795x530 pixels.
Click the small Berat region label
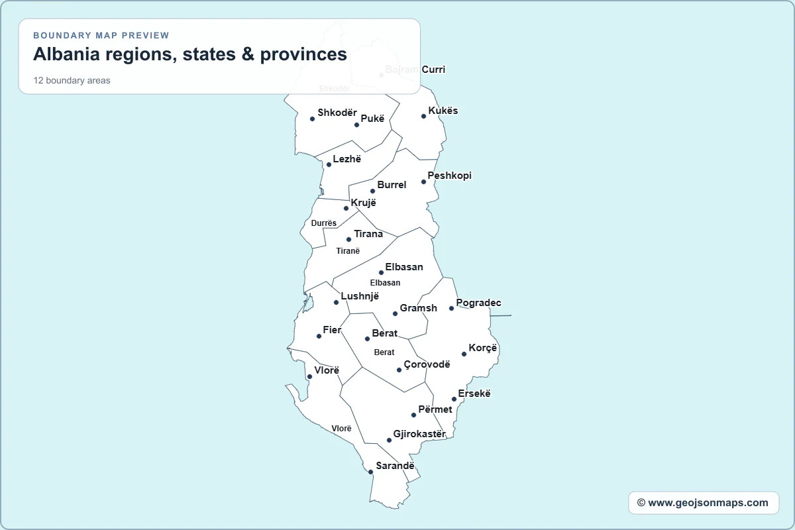pyautogui.click(x=384, y=352)
